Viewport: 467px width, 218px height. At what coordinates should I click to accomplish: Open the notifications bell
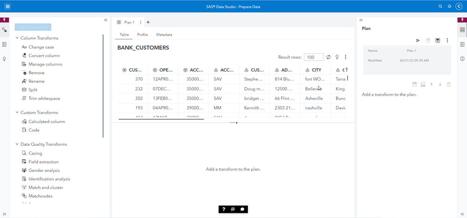tap(449, 7)
